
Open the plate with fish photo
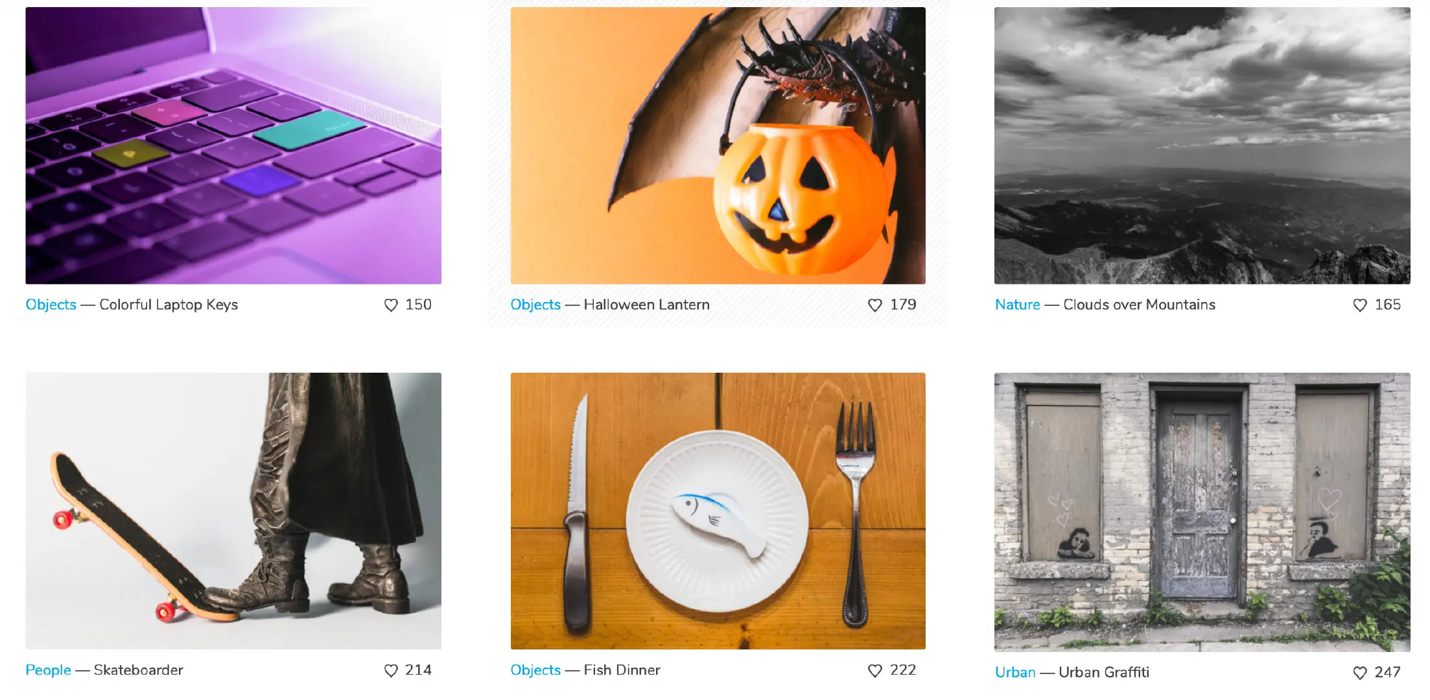718,511
